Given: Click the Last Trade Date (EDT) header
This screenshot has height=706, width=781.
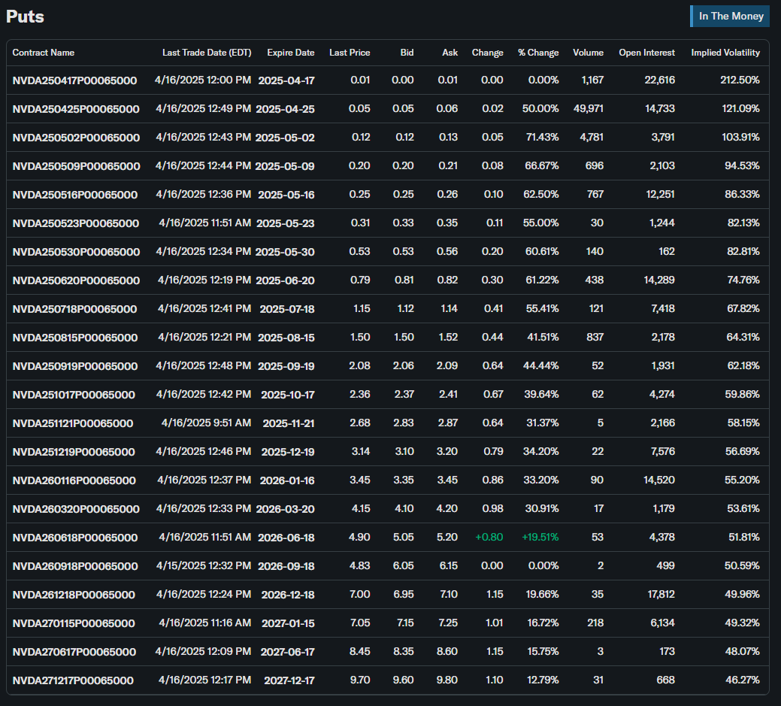Looking at the screenshot, I should (207, 53).
